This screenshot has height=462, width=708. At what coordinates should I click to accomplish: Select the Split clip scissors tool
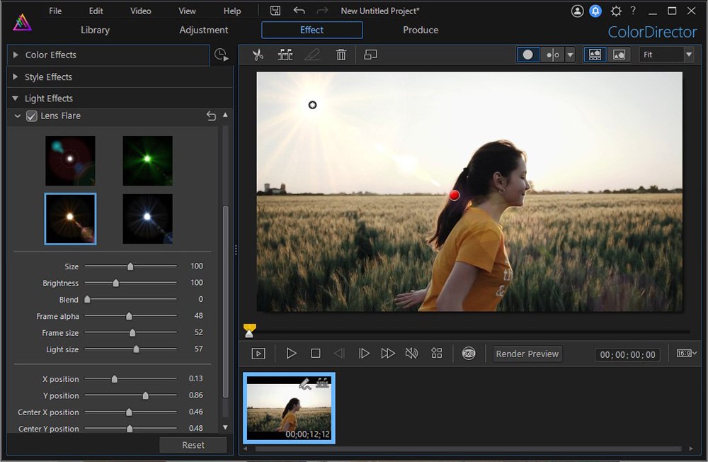[258, 55]
